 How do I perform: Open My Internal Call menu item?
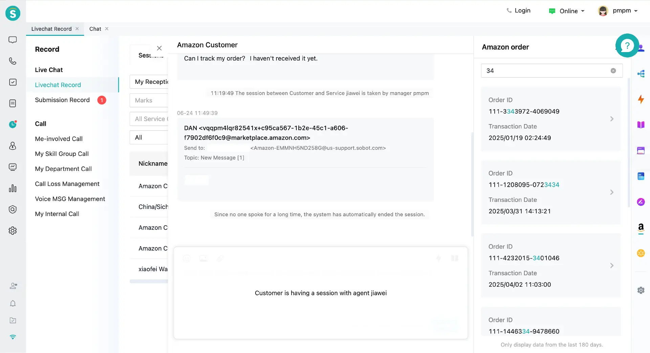pyautogui.click(x=57, y=214)
